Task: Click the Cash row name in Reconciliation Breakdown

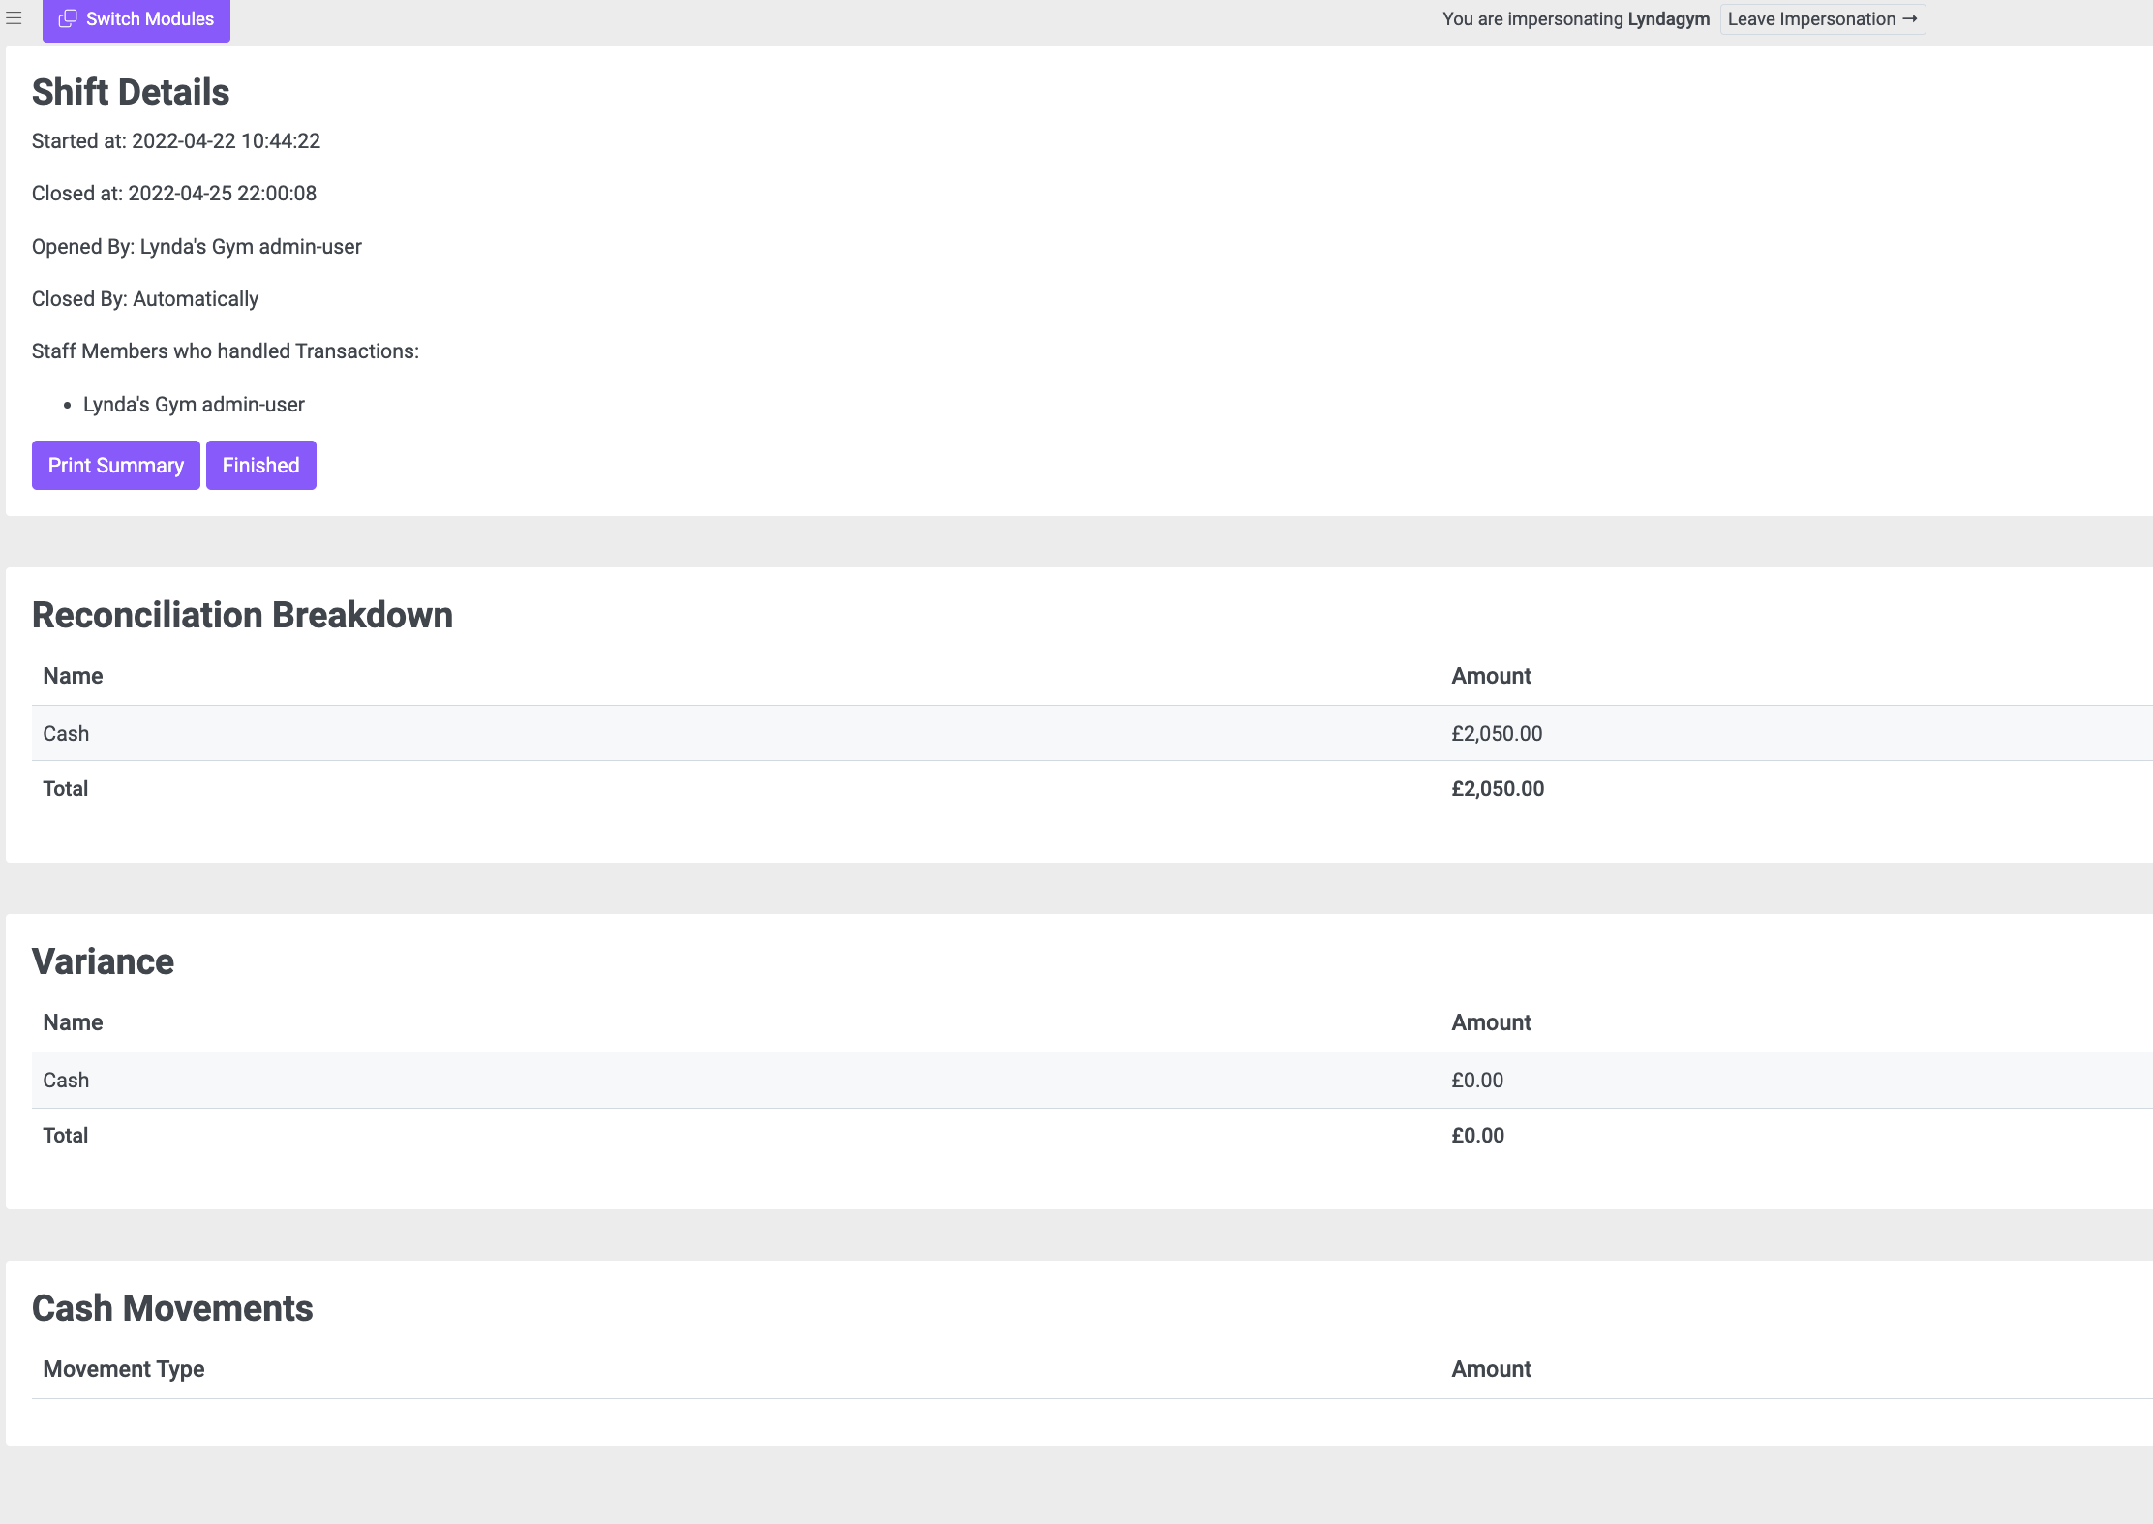Action: point(66,734)
